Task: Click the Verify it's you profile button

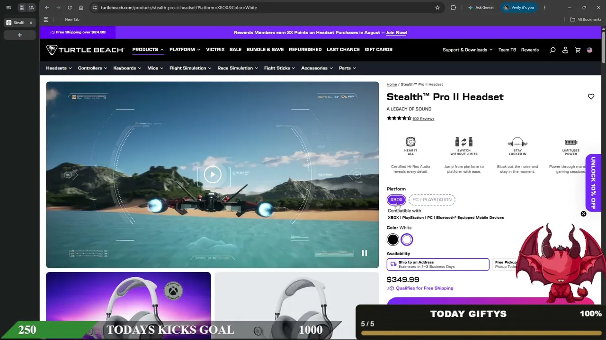Action: 519,8
